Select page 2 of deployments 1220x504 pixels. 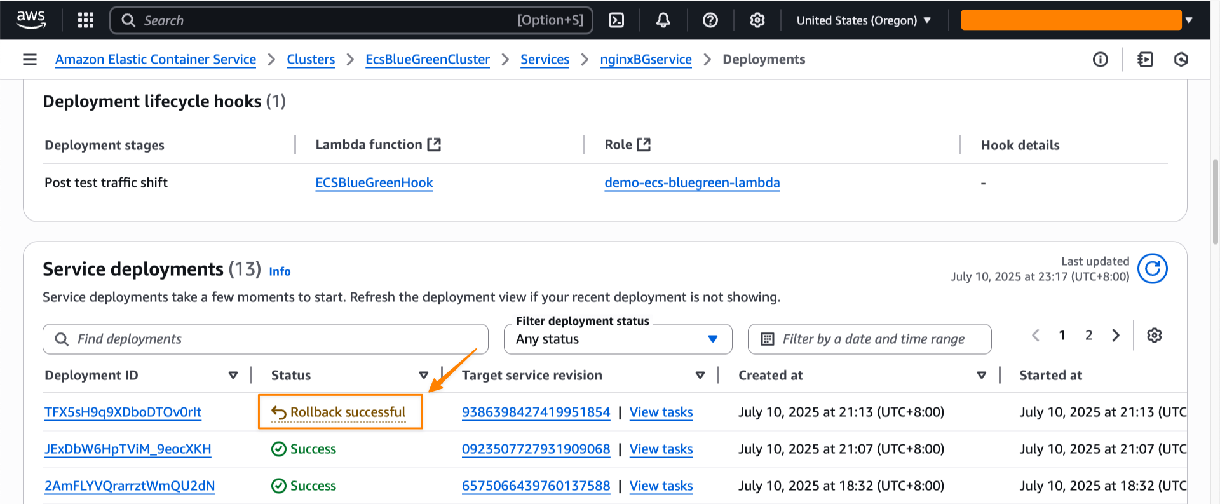pyautogui.click(x=1088, y=335)
